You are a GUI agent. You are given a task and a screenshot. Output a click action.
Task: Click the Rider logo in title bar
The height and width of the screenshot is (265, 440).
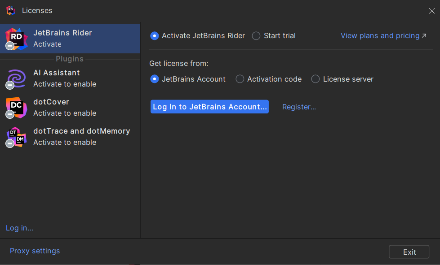pos(11,10)
